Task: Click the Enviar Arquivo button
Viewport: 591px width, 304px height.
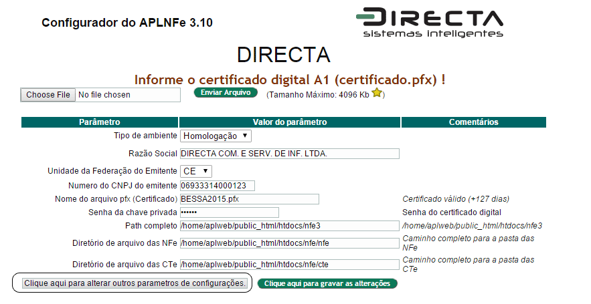Action: click(x=226, y=93)
